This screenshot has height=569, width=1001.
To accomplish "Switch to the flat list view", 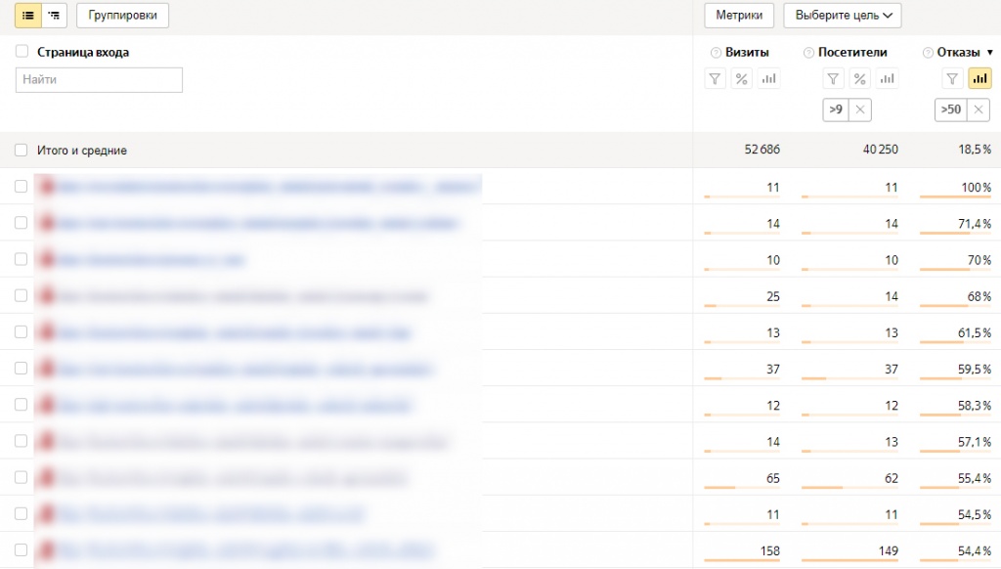I will 28,16.
